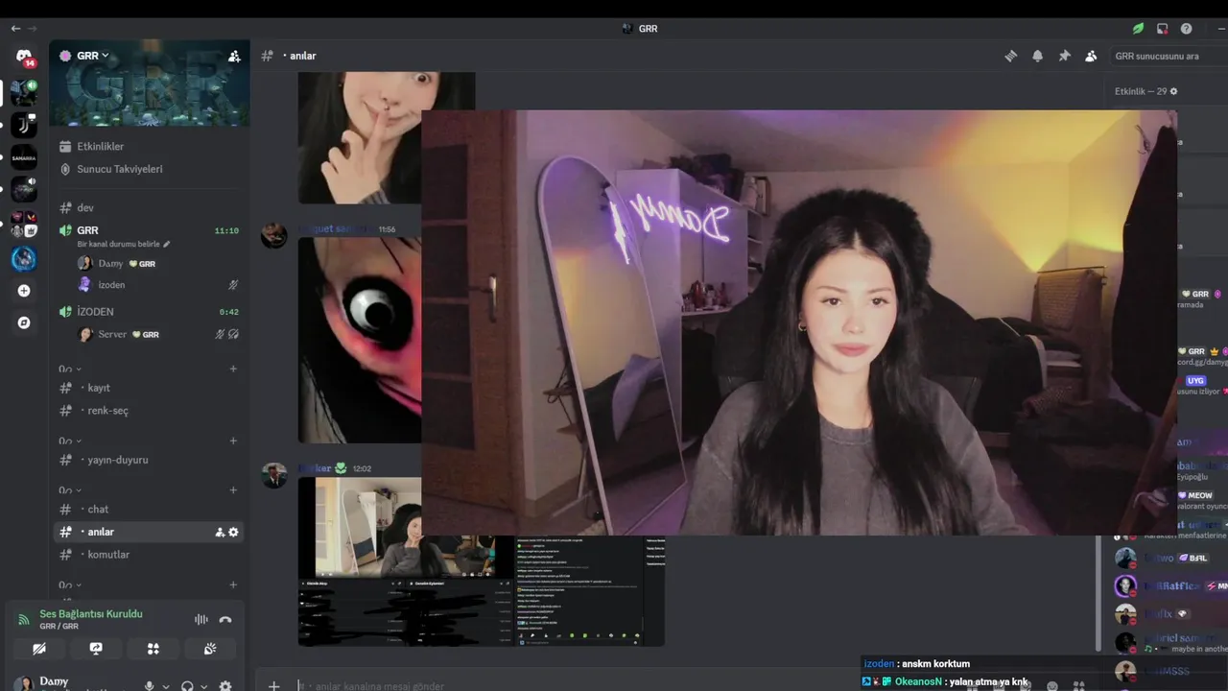Collapse the category above yayın-duyuru

[x=70, y=441]
